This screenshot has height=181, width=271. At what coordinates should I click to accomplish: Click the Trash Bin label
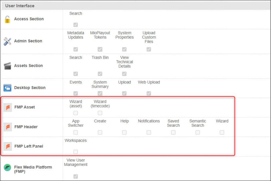pyautogui.click(x=100, y=57)
